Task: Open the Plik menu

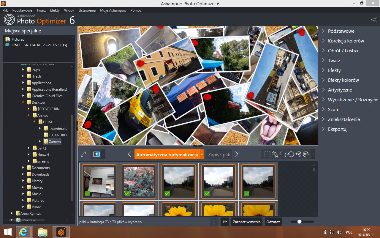Action: pyautogui.click(x=5, y=10)
